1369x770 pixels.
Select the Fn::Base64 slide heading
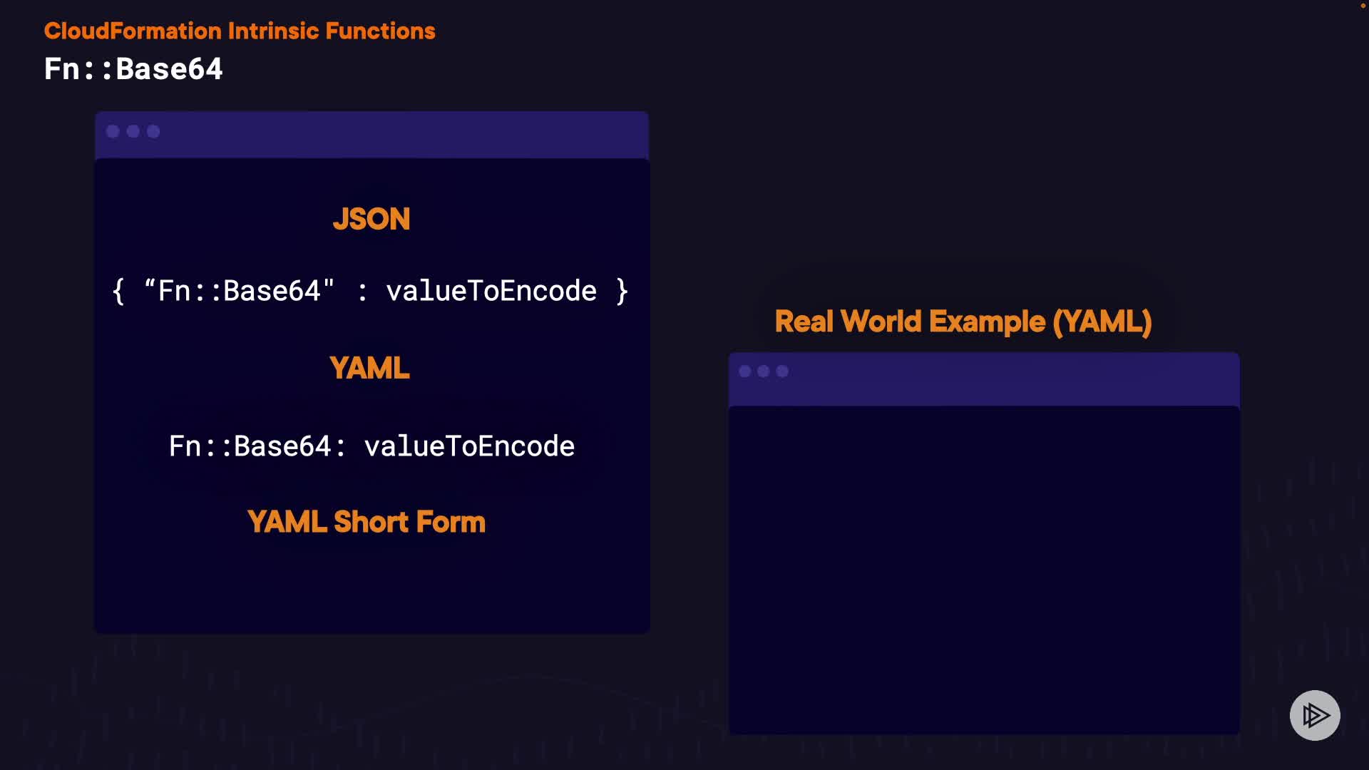point(133,69)
